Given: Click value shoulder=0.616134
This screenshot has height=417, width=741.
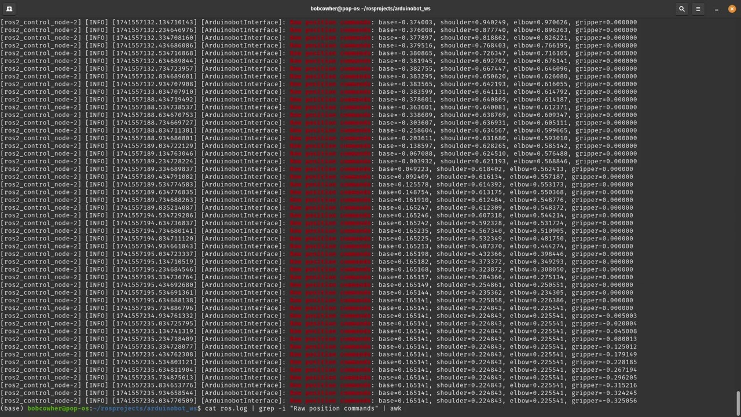Looking at the screenshot, I should [471, 177].
